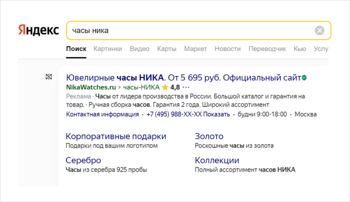The width and height of the screenshot is (350, 202).
Task: Click the NikaWatches.ru green URL
Action: [90, 87]
